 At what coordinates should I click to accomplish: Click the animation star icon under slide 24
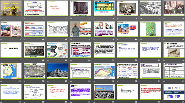164,60
